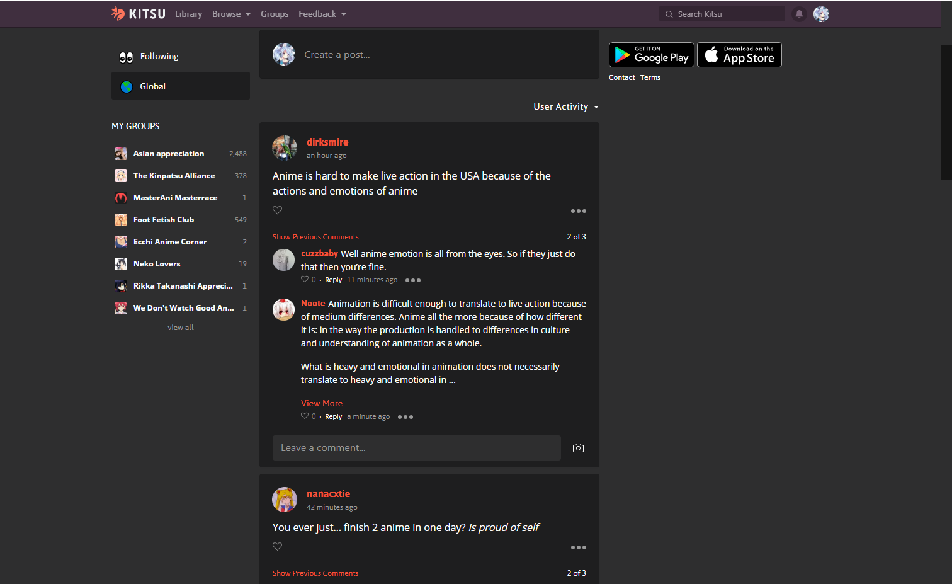Image resolution: width=952 pixels, height=584 pixels.
Task: Open the Following feed with eyes icon
Action: 126,56
